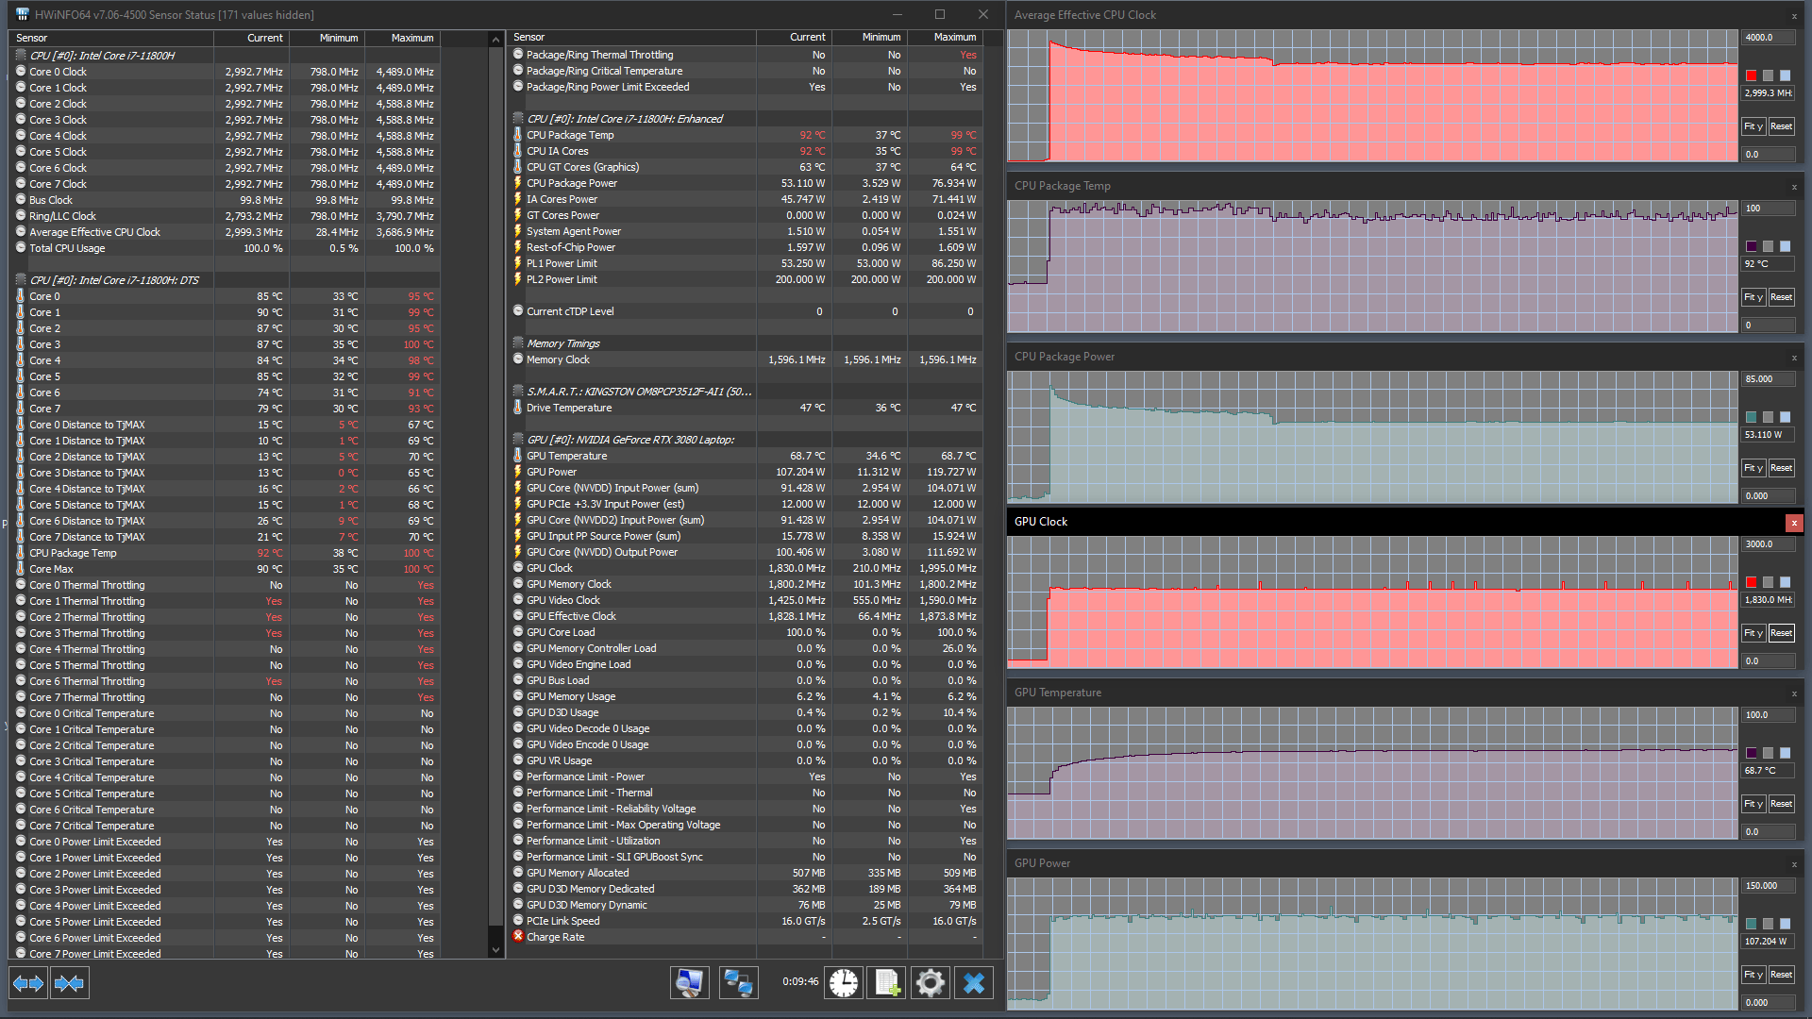Screen dimensions: 1812x1019
Task: Click red color swatch in Average Effective CPU Clock graph
Action: click(x=1752, y=75)
